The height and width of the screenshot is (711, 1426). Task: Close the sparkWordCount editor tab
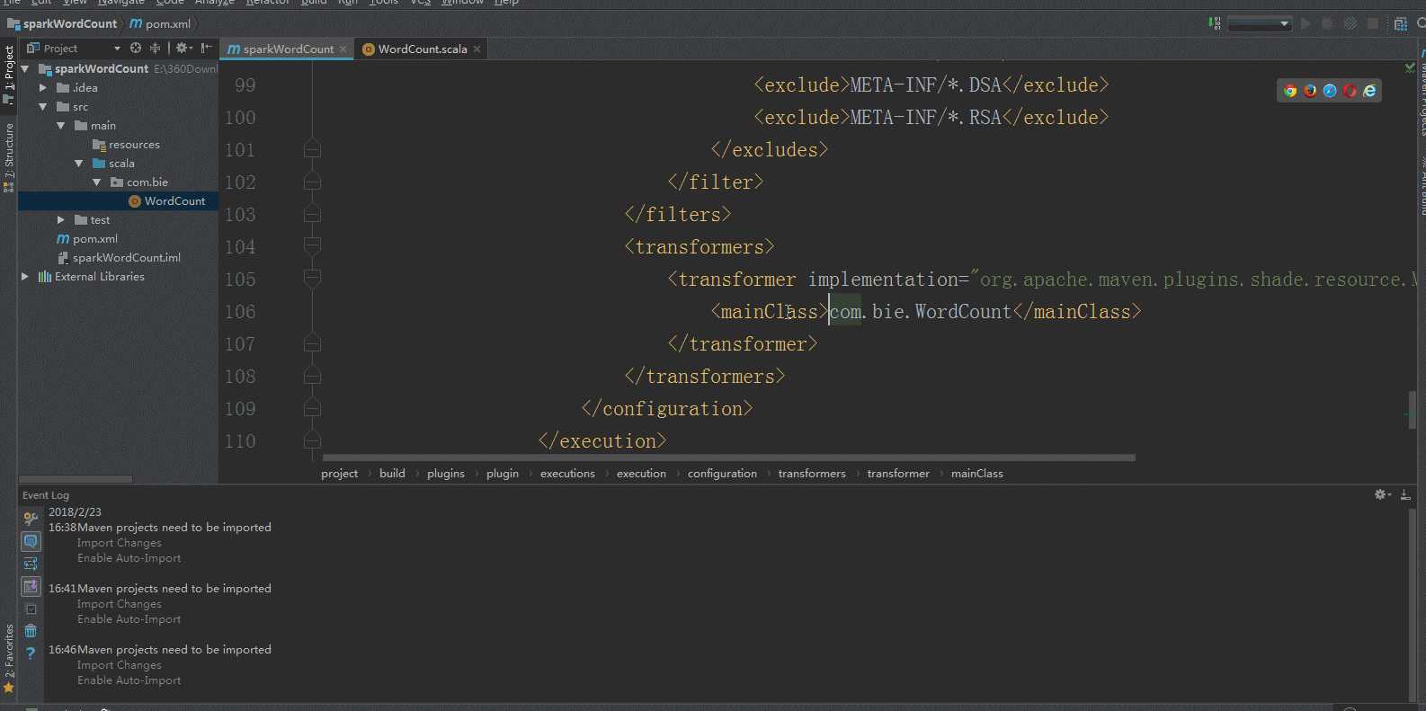pyautogui.click(x=343, y=49)
